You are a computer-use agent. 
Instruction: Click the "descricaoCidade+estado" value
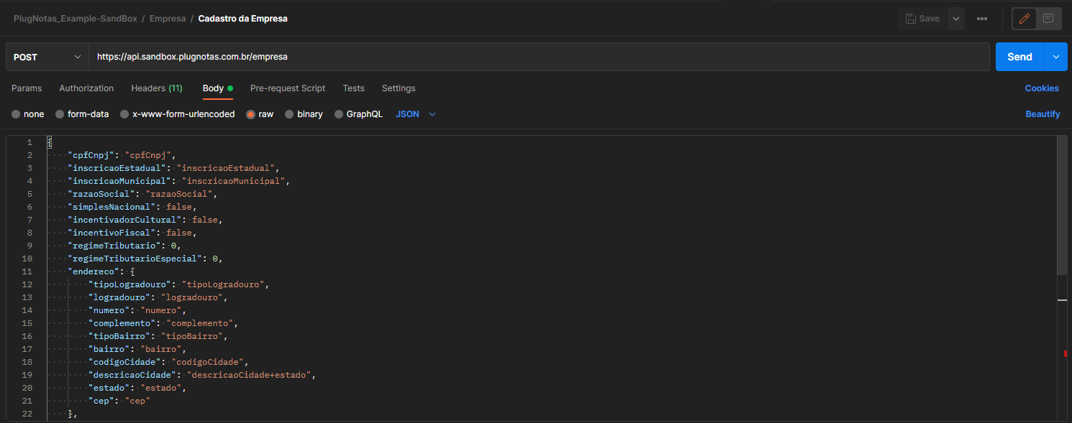click(248, 375)
